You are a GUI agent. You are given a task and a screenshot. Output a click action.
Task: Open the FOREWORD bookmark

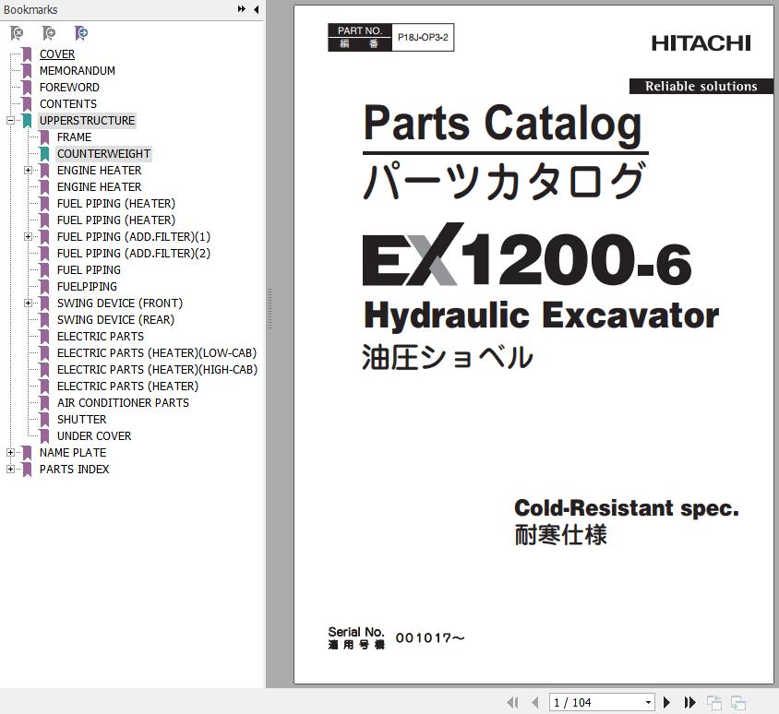69,88
